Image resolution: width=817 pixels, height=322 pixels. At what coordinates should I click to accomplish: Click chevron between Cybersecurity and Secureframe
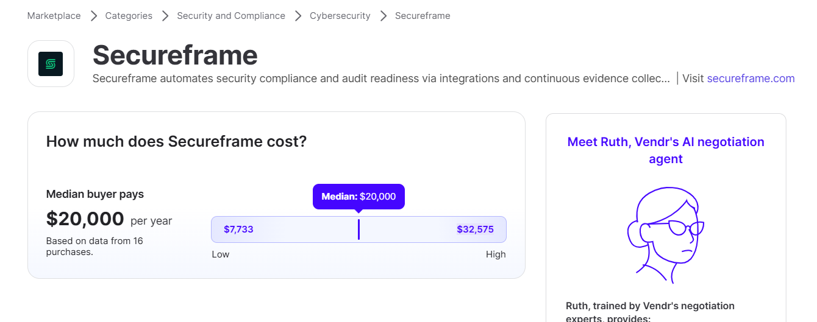[384, 16]
